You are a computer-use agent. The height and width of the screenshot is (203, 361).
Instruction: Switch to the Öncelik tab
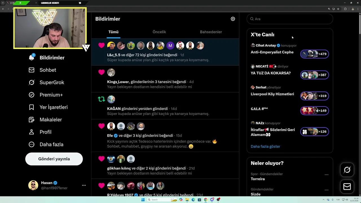[159, 32]
